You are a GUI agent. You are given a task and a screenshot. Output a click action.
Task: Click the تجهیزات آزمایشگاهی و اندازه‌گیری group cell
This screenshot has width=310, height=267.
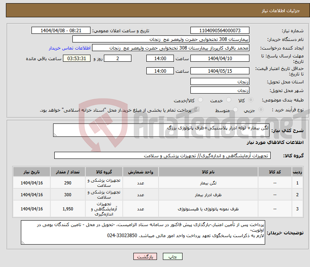click(x=104, y=209)
